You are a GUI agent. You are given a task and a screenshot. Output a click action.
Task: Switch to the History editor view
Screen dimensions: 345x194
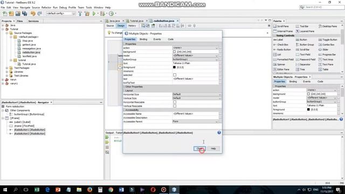(x=132, y=26)
